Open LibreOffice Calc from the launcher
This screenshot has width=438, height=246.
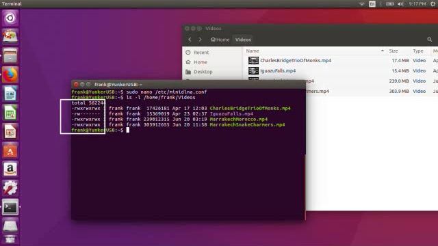click(10, 112)
